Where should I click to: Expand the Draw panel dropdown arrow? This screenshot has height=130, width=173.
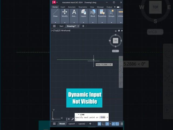coord(55,22)
